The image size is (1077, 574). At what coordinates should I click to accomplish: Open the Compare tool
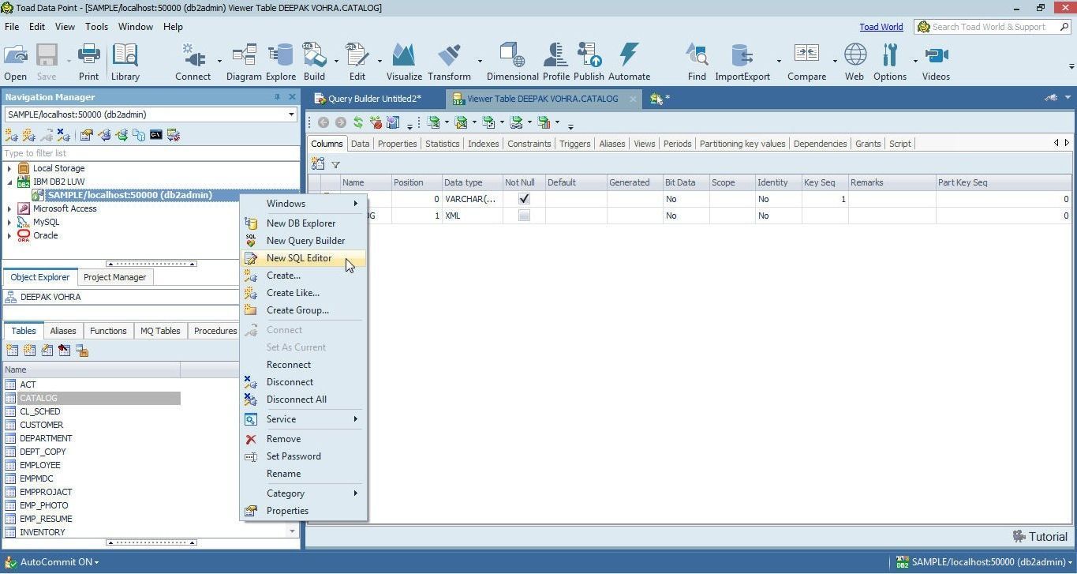click(806, 62)
